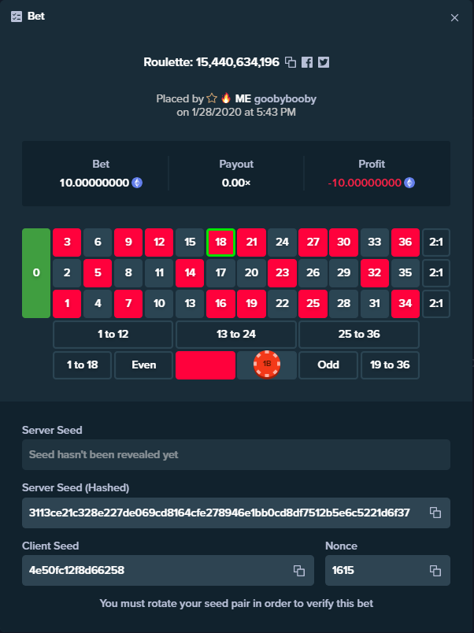Click the top row 2:1 column bet
The image size is (474, 633).
[x=436, y=242]
